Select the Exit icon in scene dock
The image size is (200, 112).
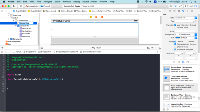[x=102, y=17]
